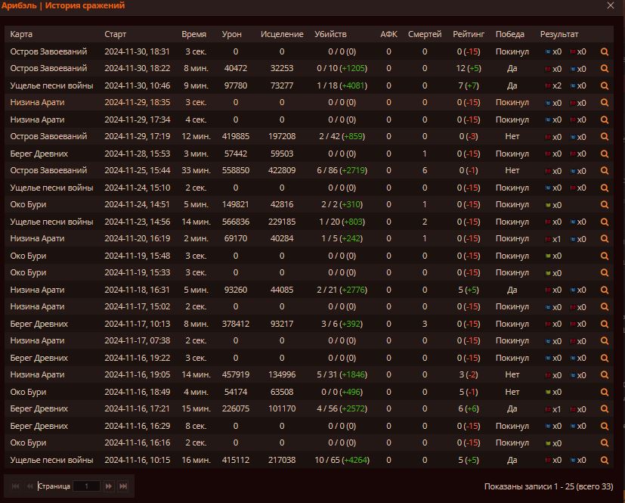The height and width of the screenshot is (503, 625).
Task: Click the x2 flag result in Ущелье песни войны 10:46 row
Action: click(553, 85)
